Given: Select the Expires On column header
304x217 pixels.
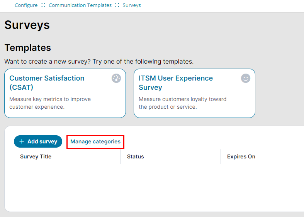Looking at the screenshot, I should 241,156.
